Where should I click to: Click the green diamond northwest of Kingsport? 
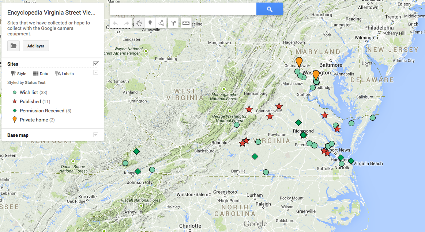coord(137,151)
